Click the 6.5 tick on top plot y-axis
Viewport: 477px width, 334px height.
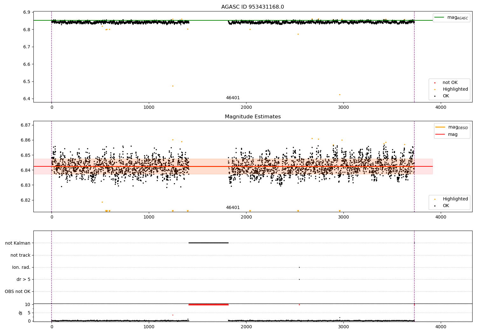pos(27,81)
